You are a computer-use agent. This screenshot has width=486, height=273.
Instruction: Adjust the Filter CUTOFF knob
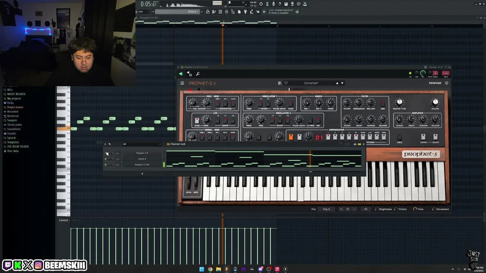(x=347, y=102)
